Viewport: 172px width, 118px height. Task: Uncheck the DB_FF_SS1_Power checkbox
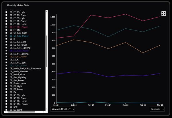[x=7, y=27]
